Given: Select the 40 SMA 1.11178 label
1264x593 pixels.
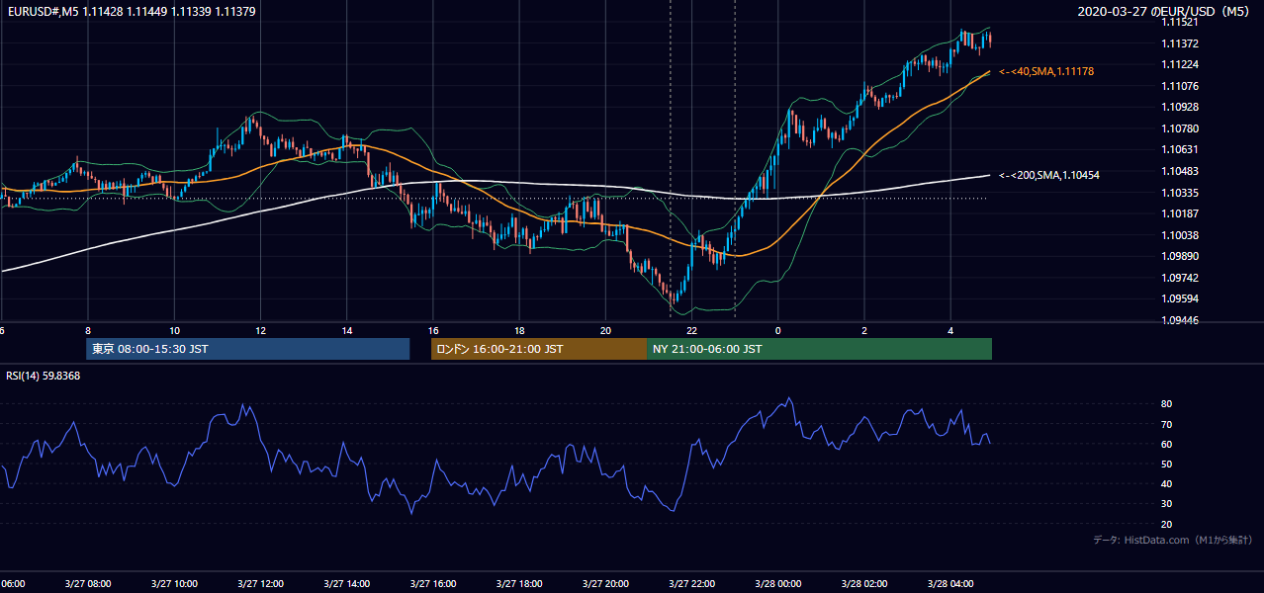Looking at the screenshot, I should coord(1046,72).
